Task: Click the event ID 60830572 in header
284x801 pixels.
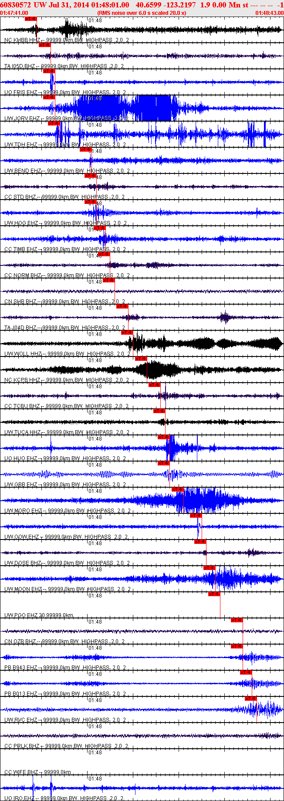Action: 15,4
